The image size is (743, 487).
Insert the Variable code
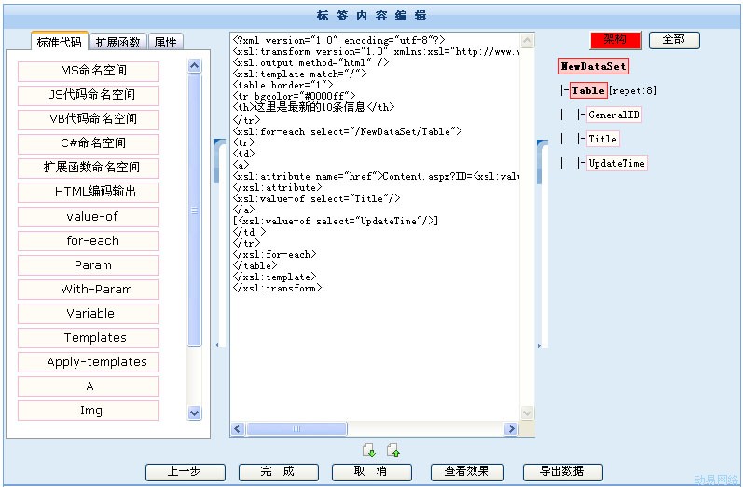(89, 314)
